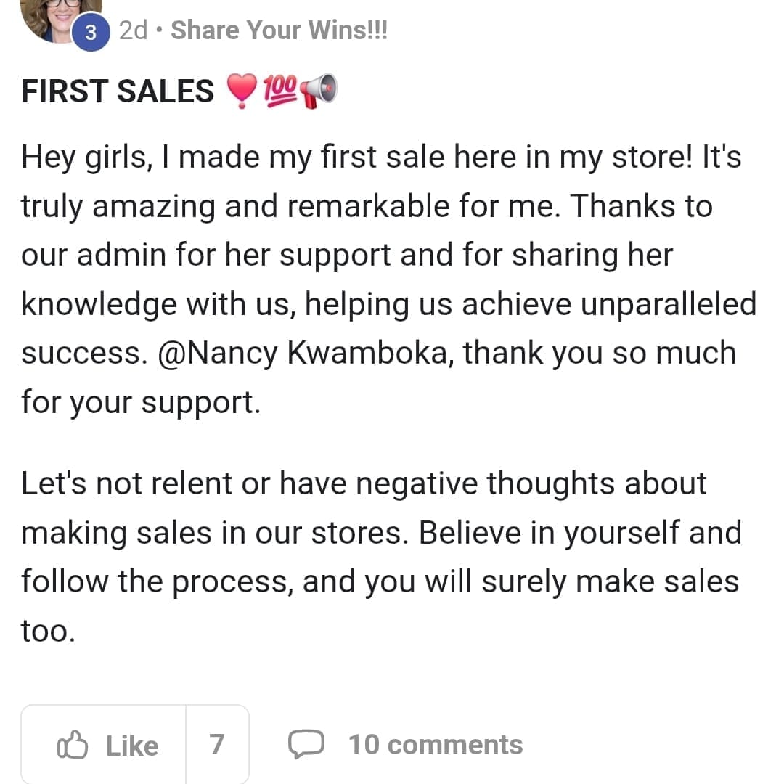
Task: Open the 10 comments link
Action: [x=436, y=745]
